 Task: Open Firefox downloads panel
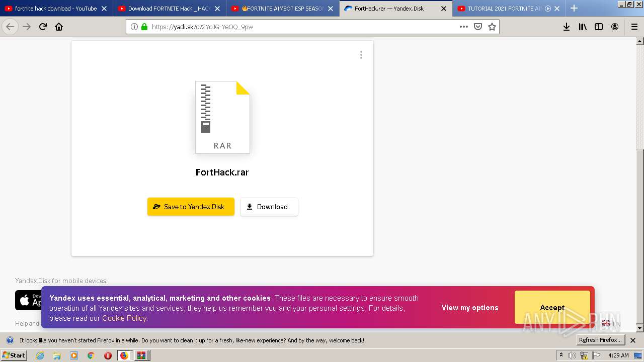pos(567,27)
